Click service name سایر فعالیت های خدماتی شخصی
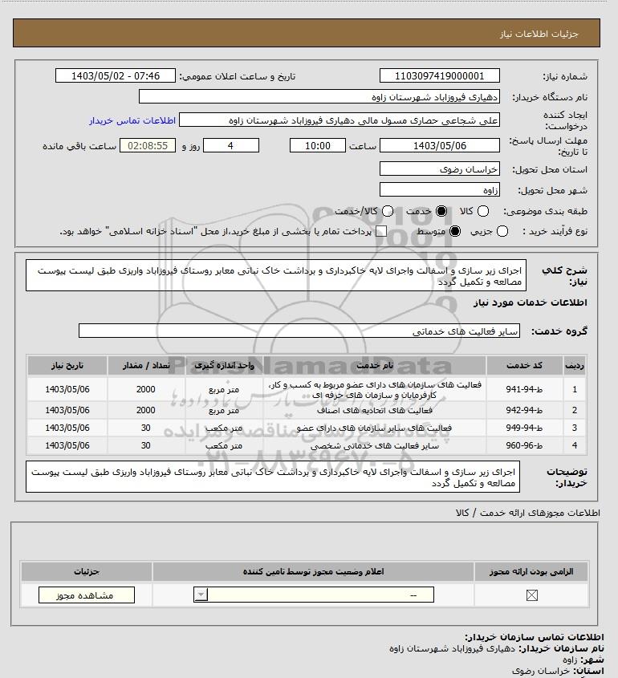618x678 pixels. (x=375, y=446)
